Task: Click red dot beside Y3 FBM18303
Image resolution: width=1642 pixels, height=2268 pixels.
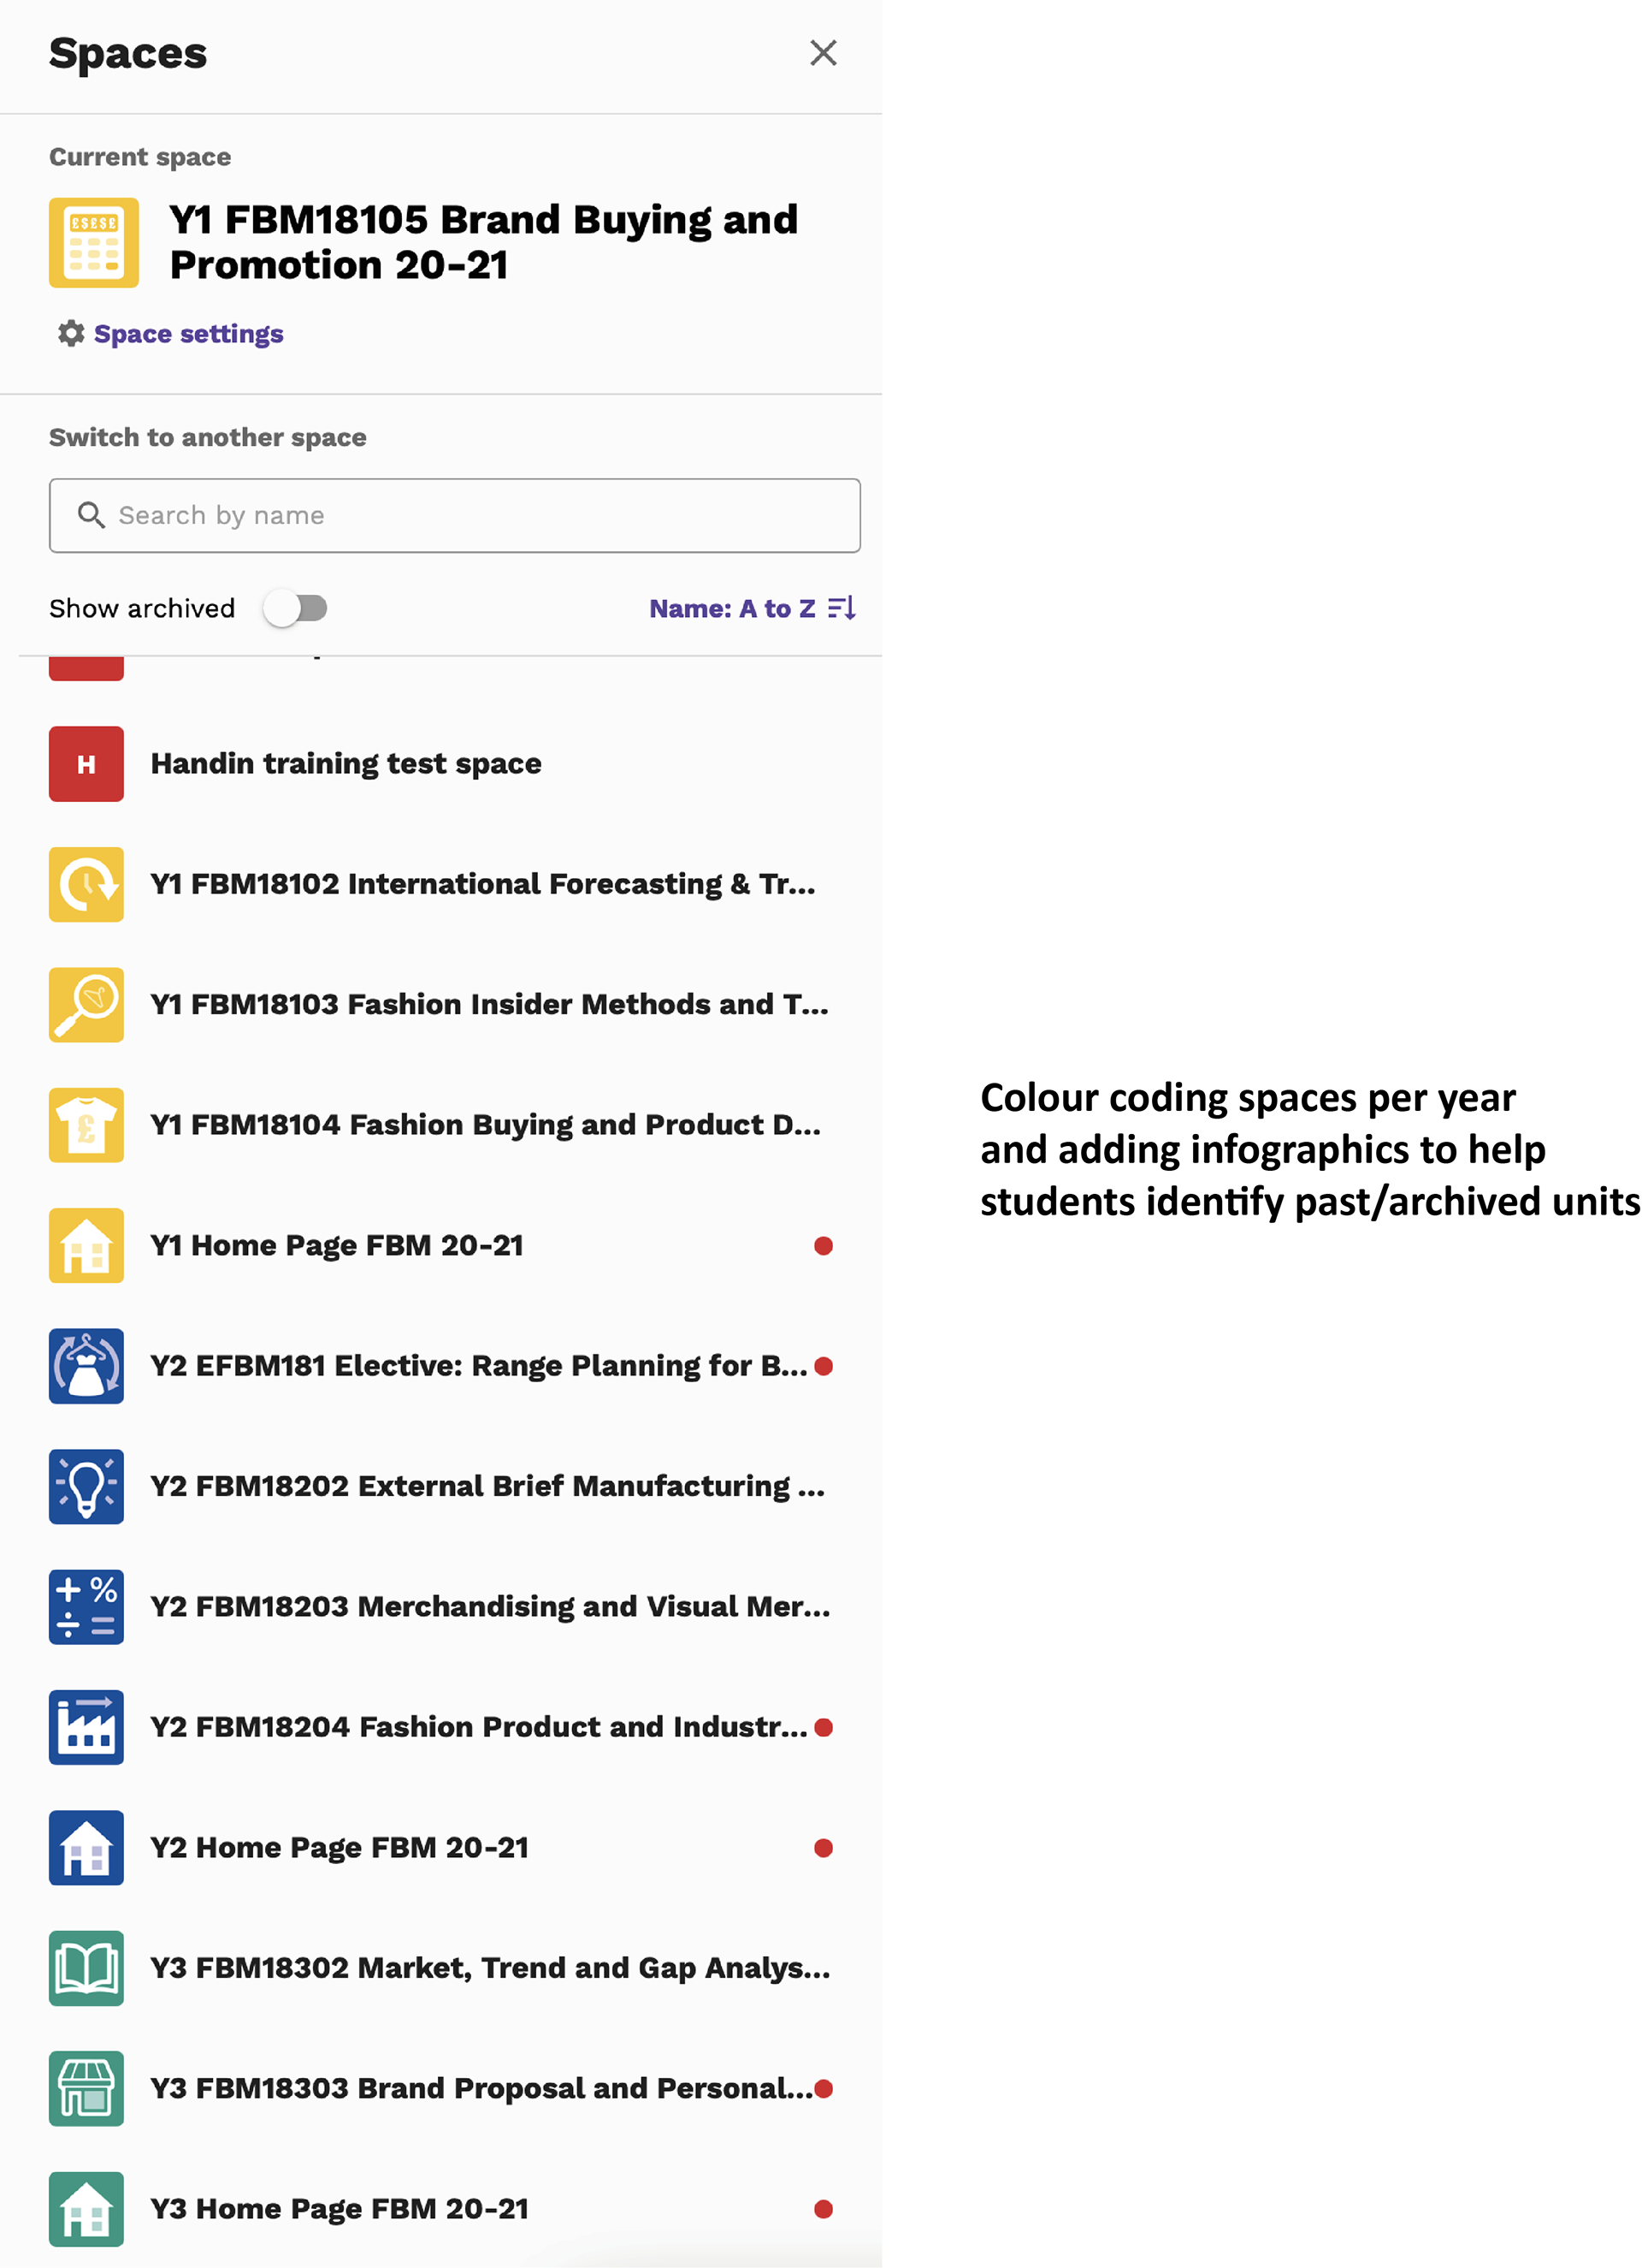Action: click(824, 2089)
